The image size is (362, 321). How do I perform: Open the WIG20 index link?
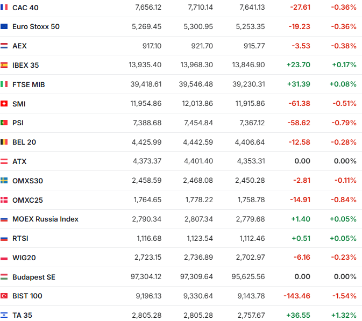coord(24,258)
